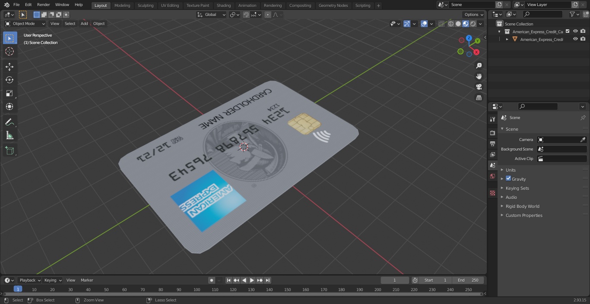
Task: Disable collection render camera icon
Action: (x=583, y=31)
